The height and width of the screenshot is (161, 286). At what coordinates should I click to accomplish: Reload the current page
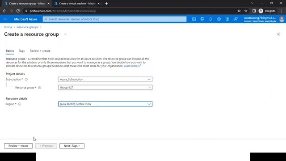(18, 11)
